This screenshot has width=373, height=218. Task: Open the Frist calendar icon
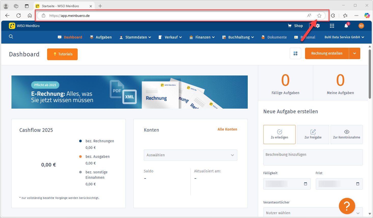[x=358, y=184]
